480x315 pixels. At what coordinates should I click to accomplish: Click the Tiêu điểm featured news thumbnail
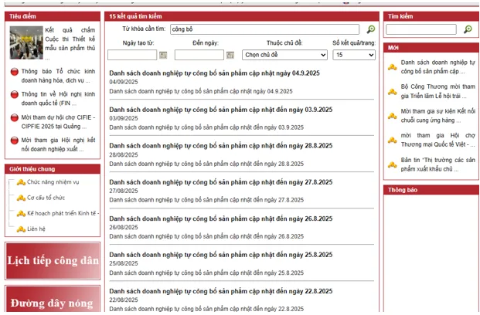click(x=26, y=42)
